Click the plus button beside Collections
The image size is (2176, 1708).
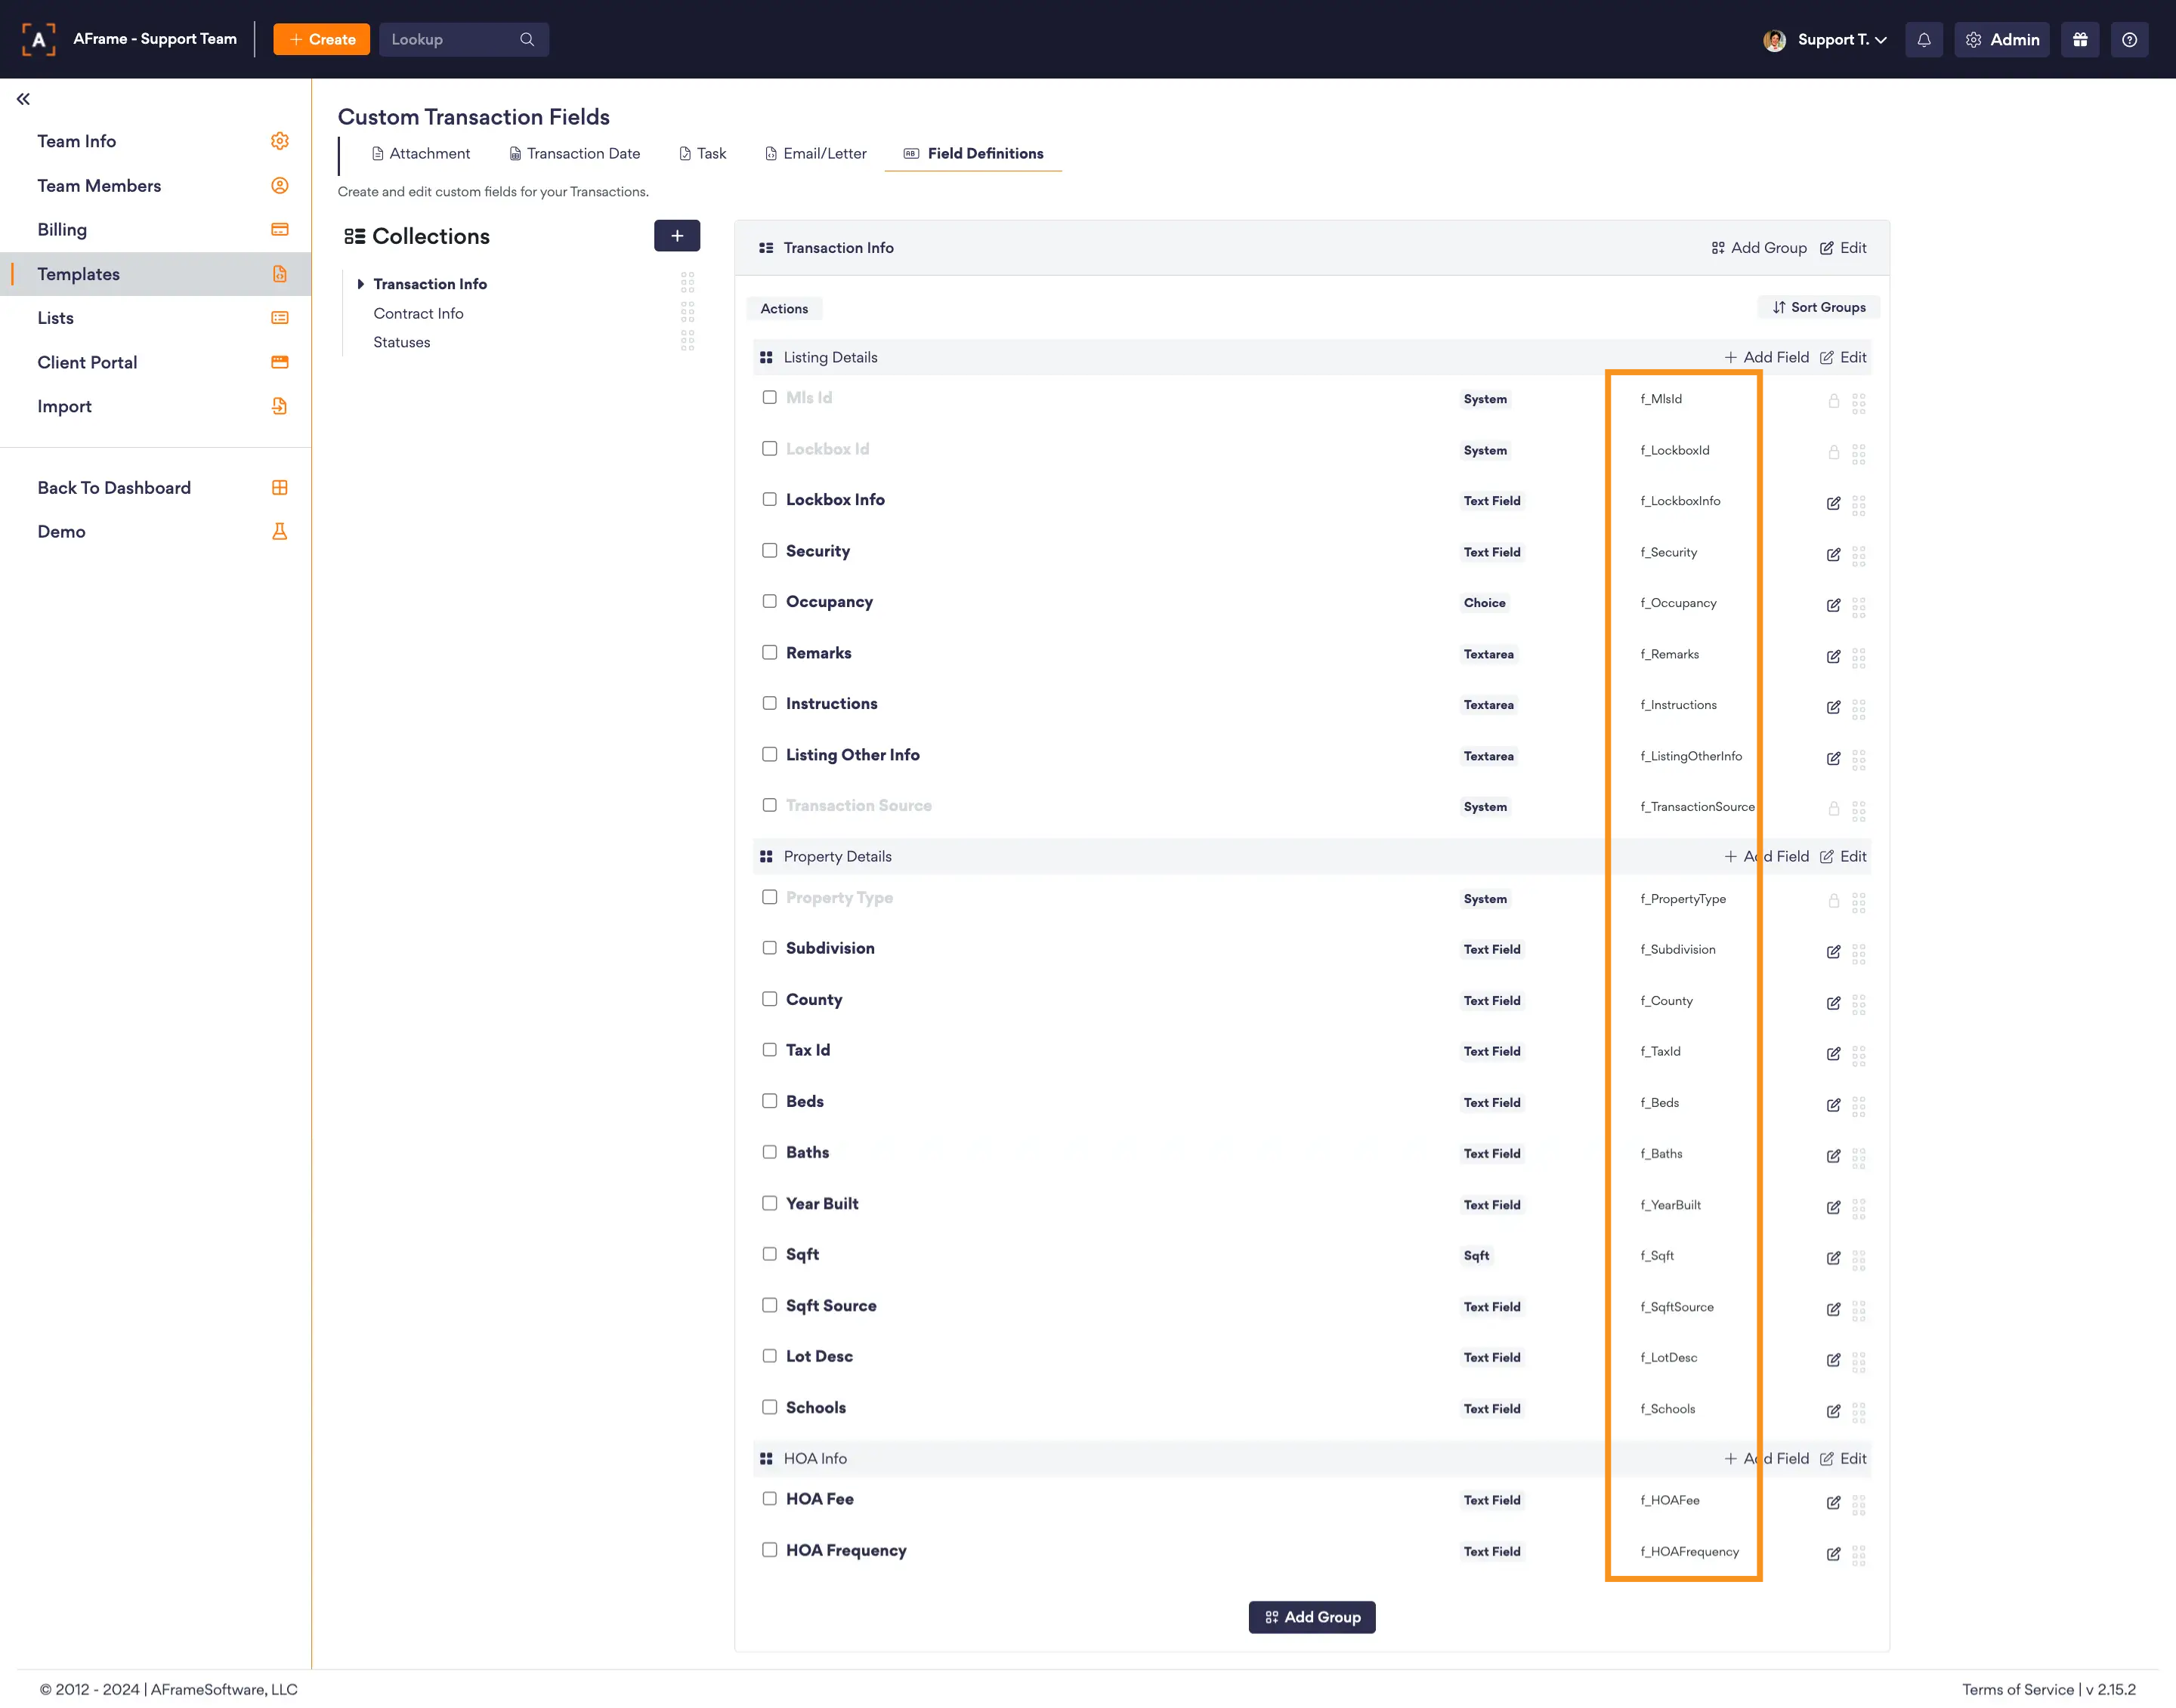(x=676, y=236)
